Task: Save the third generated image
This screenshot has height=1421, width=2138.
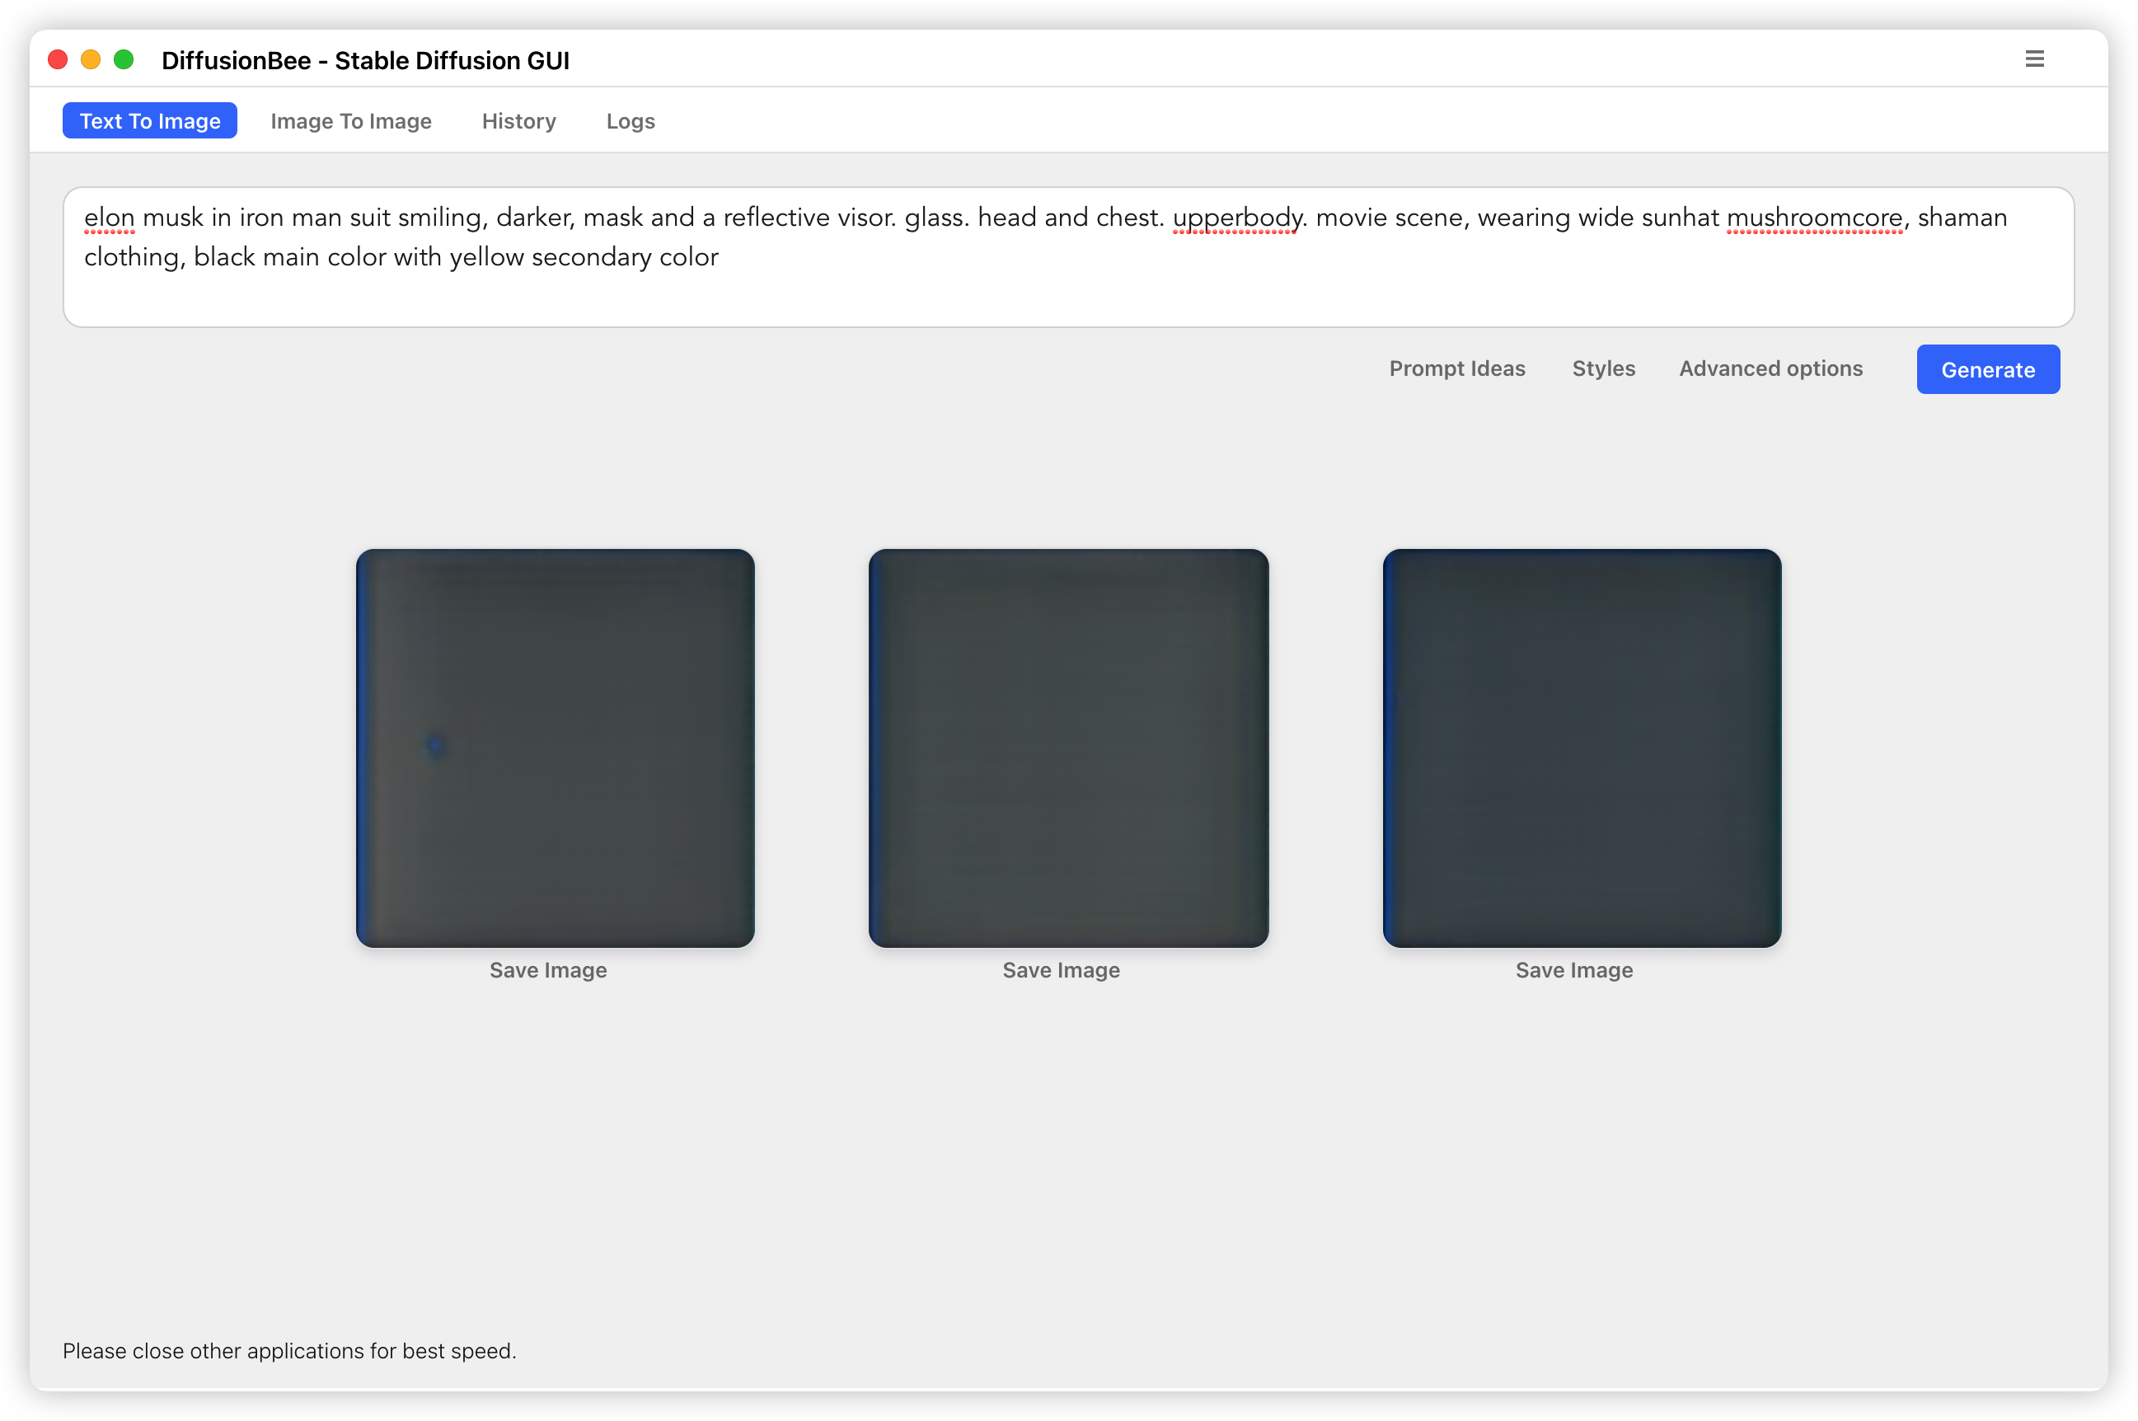Action: coord(1573,969)
